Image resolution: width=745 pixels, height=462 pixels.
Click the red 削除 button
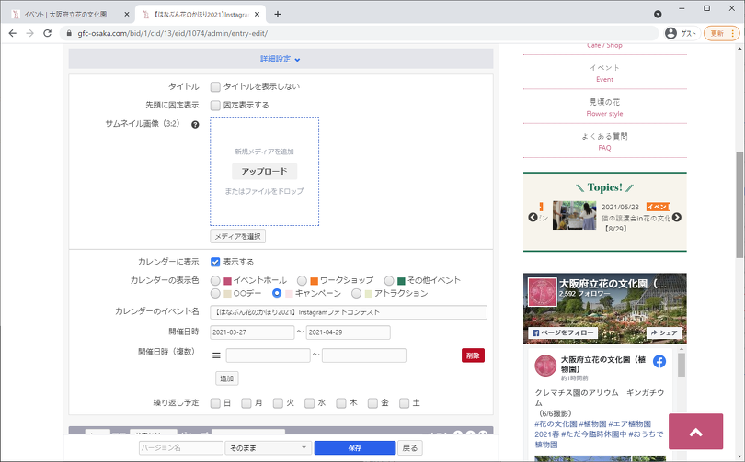pyautogui.click(x=473, y=355)
